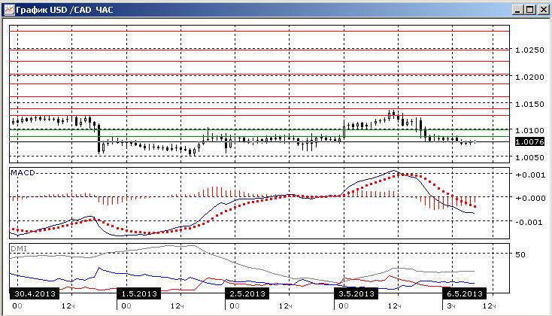Click the 1.0250 price axis label
This screenshot has height=316, width=552.
point(529,50)
